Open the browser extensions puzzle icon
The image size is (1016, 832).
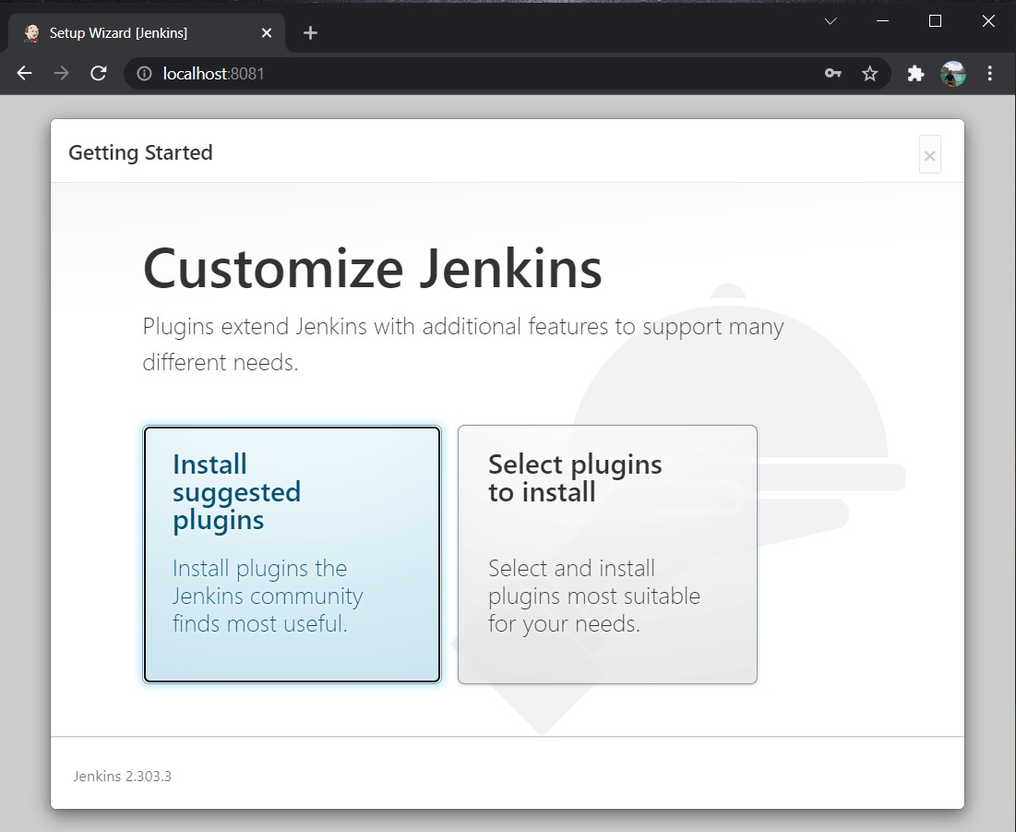(x=915, y=73)
